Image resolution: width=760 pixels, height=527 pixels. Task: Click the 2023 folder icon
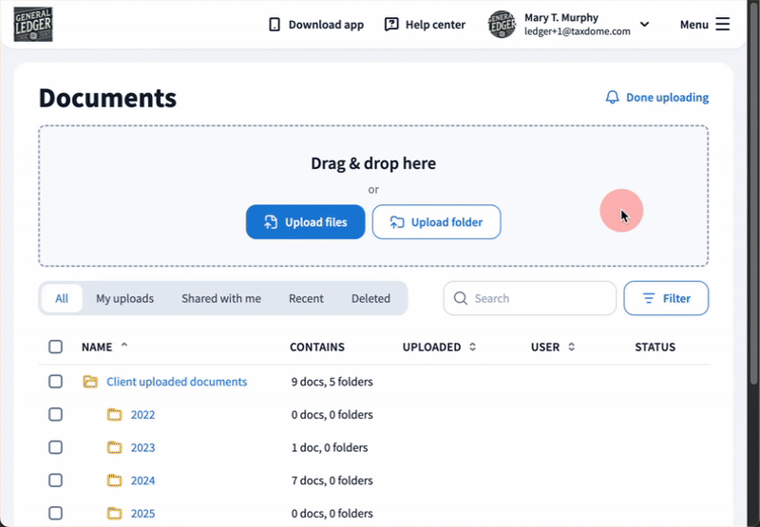[x=115, y=447]
